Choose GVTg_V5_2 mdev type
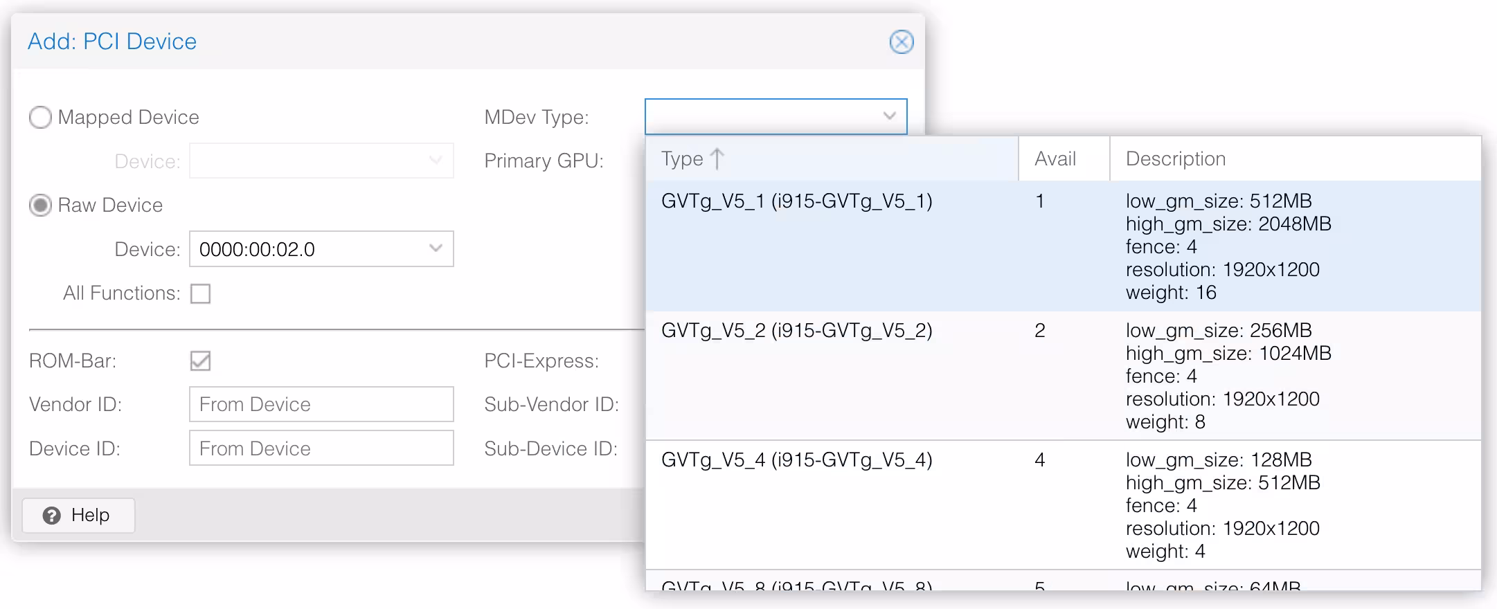The image size is (1497, 609). (x=796, y=331)
